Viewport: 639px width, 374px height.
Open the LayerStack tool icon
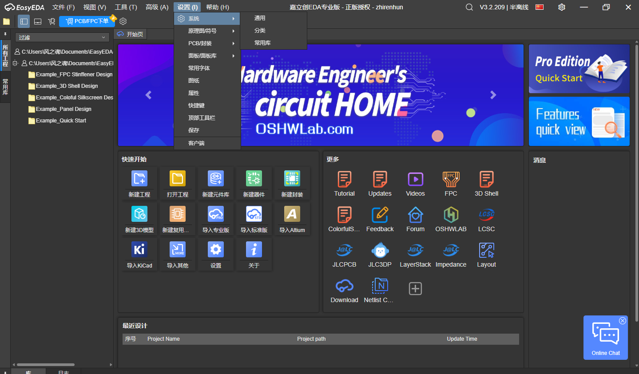coord(416,250)
